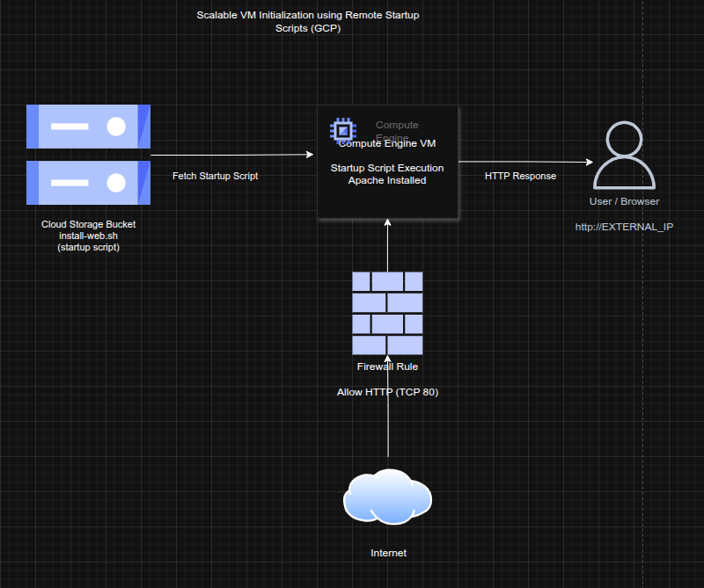Click the Internet text label

388,553
